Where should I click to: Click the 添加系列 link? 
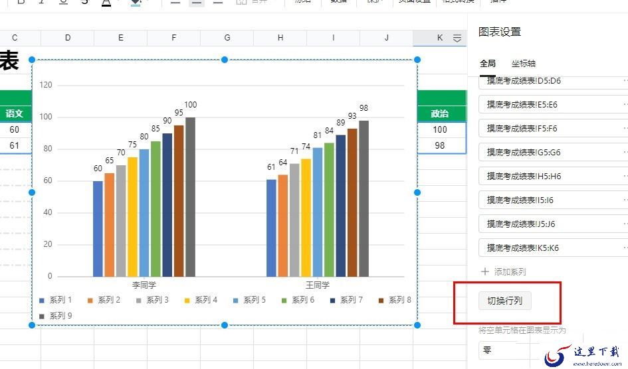pyautogui.click(x=510, y=272)
